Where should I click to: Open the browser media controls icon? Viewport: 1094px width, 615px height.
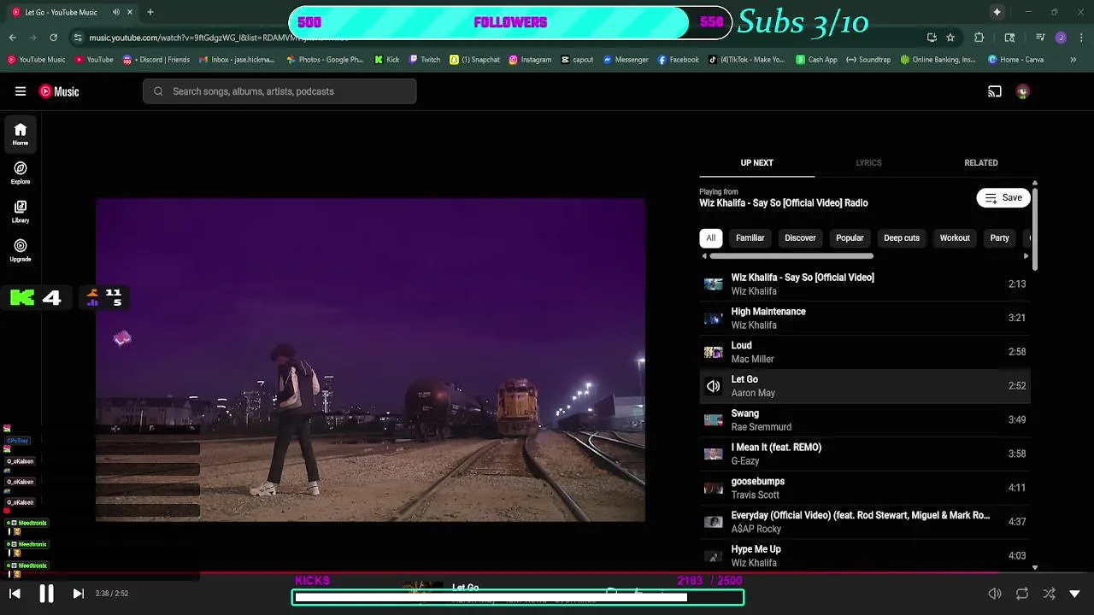[x=1040, y=38]
